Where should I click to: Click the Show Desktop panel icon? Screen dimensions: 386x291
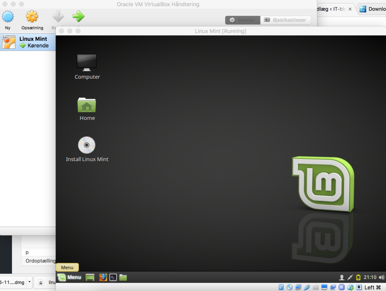click(90, 277)
